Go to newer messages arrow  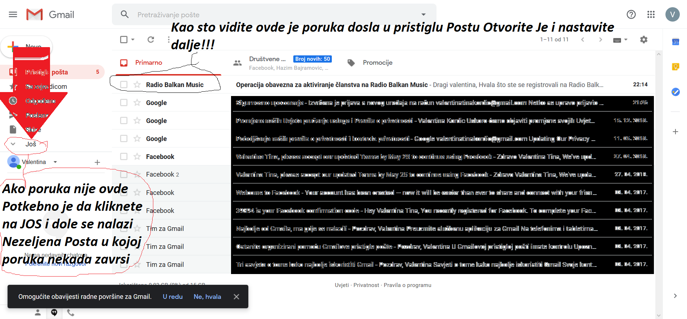point(583,40)
